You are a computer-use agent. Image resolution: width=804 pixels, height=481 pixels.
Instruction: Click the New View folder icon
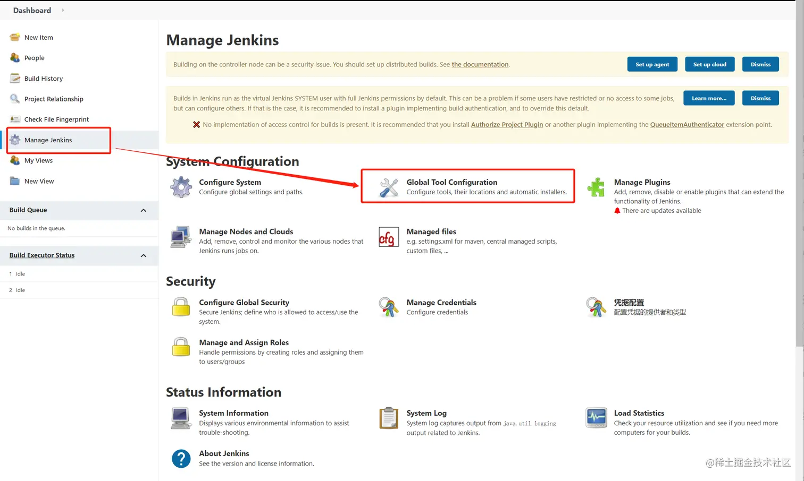(x=15, y=181)
